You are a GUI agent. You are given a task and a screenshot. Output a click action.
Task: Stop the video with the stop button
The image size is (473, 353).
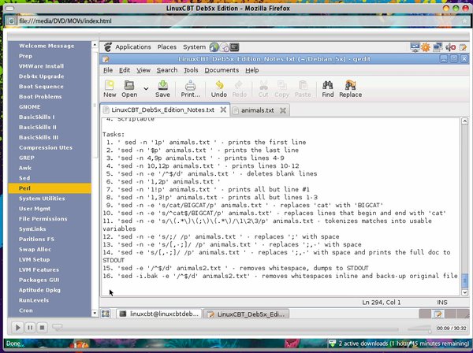click(43, 327)
